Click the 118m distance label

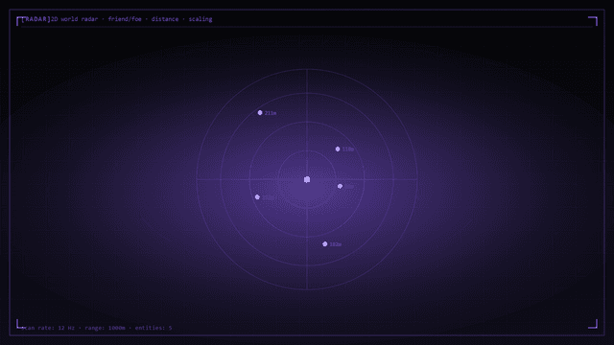click(348, 149)
